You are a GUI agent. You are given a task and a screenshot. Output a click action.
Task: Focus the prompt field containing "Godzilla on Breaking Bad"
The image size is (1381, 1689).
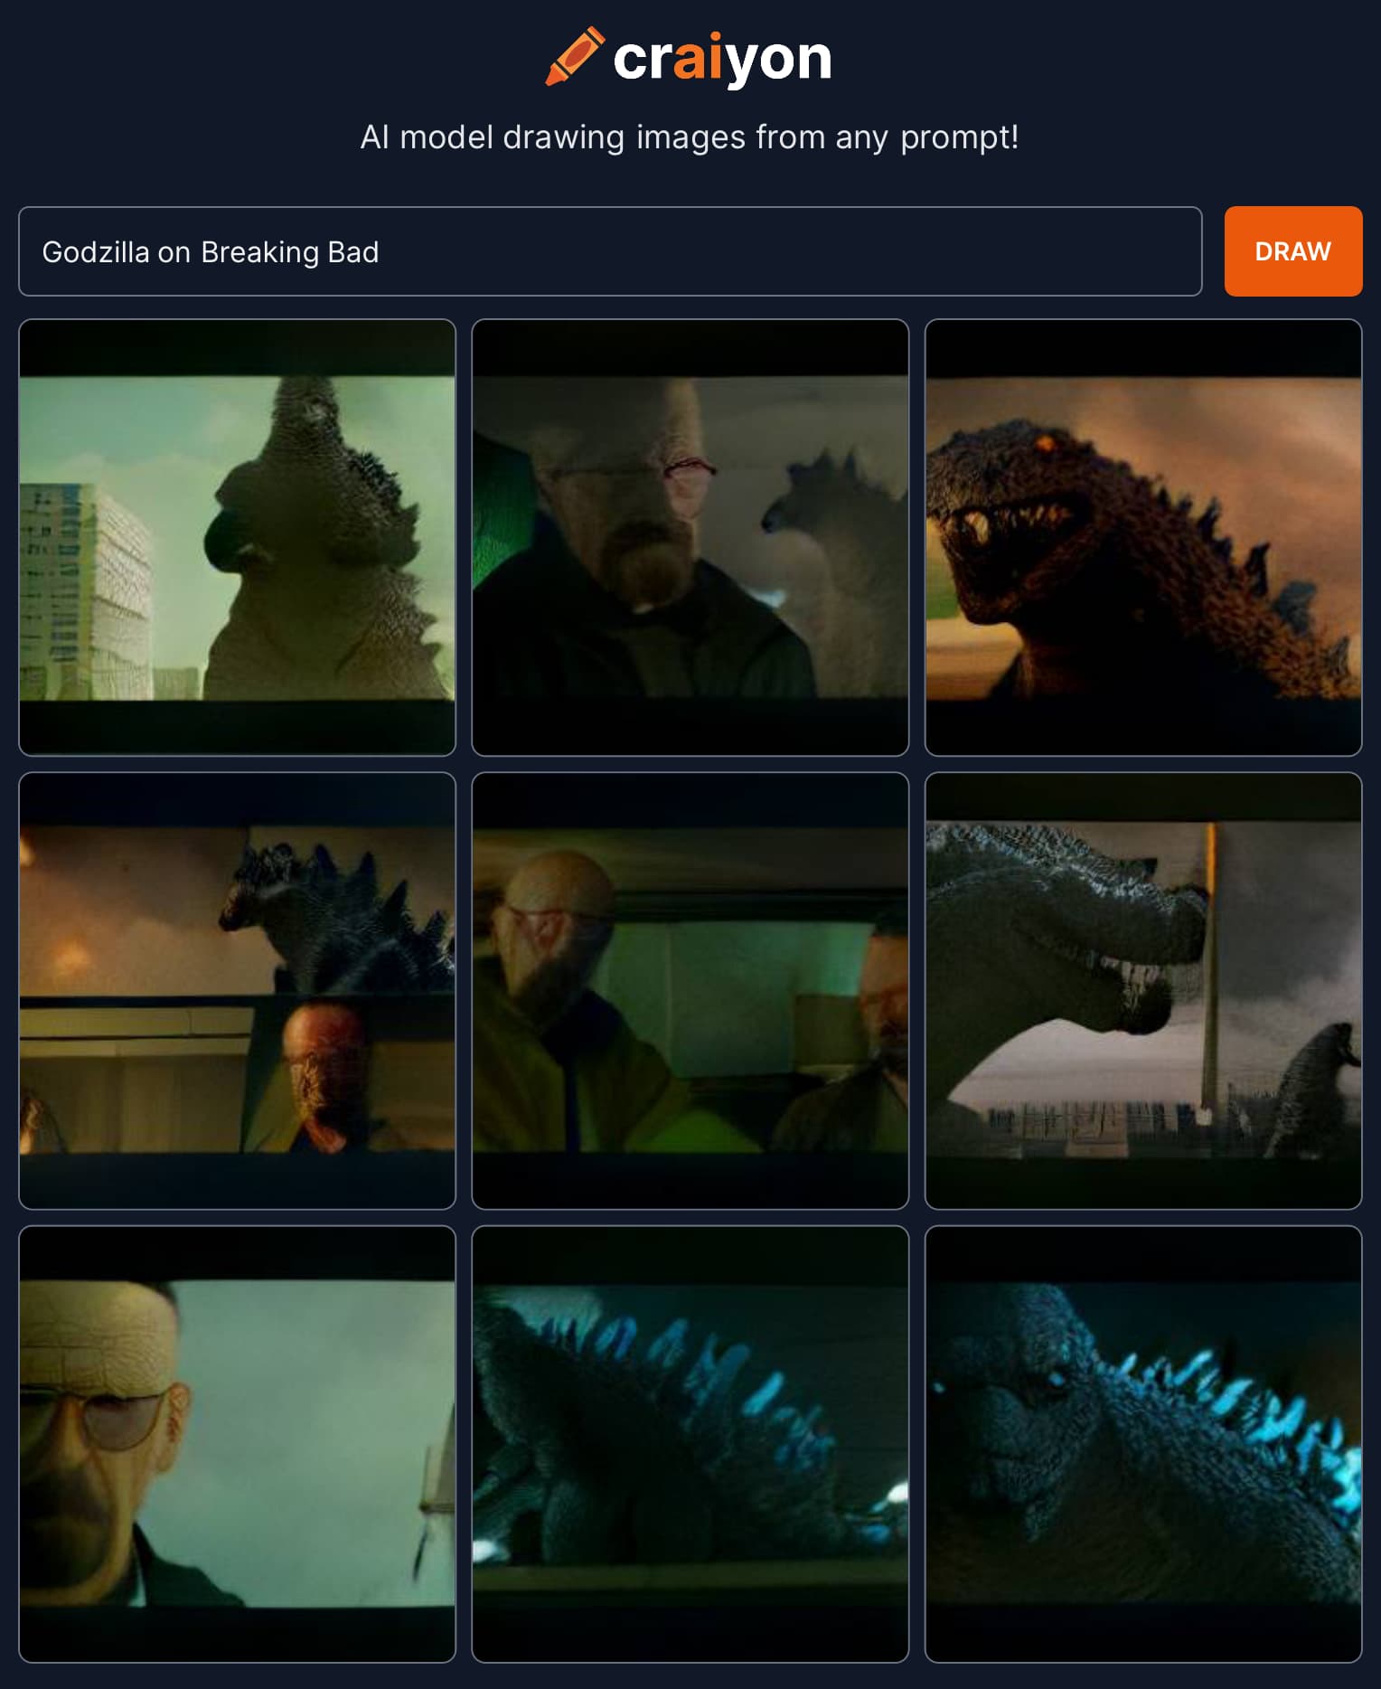pos(610,251)
